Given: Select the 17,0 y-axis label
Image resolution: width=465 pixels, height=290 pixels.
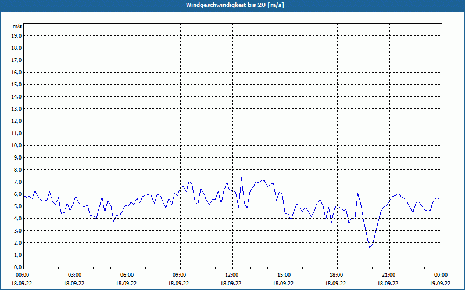Looking at the screenshot, I should point(16,60).
